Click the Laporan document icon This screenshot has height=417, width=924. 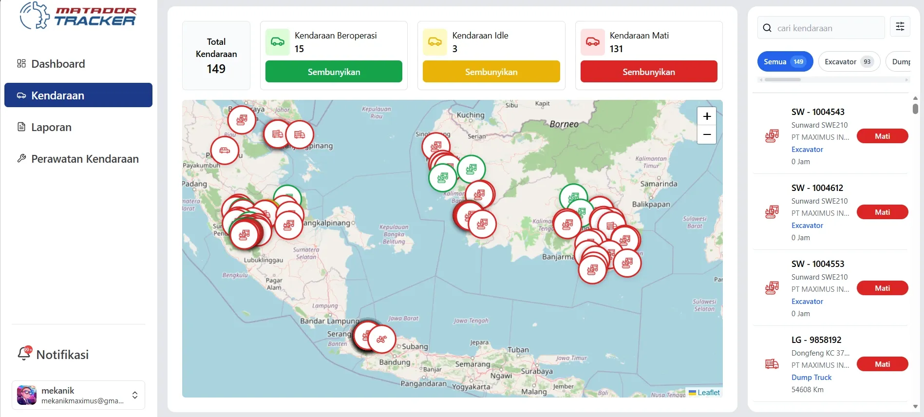pyautogui.click(x=21, y=127)
